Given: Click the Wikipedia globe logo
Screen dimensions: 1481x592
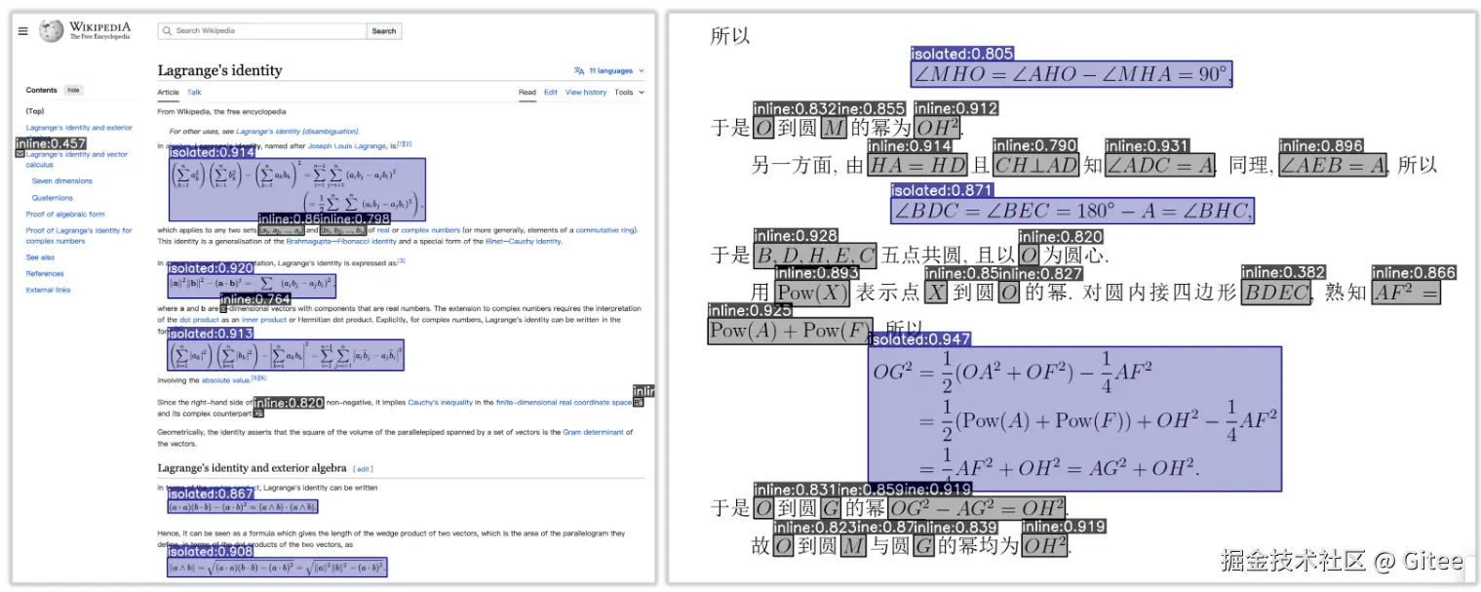Looking at the screenshot, I should tap(52, 31).
